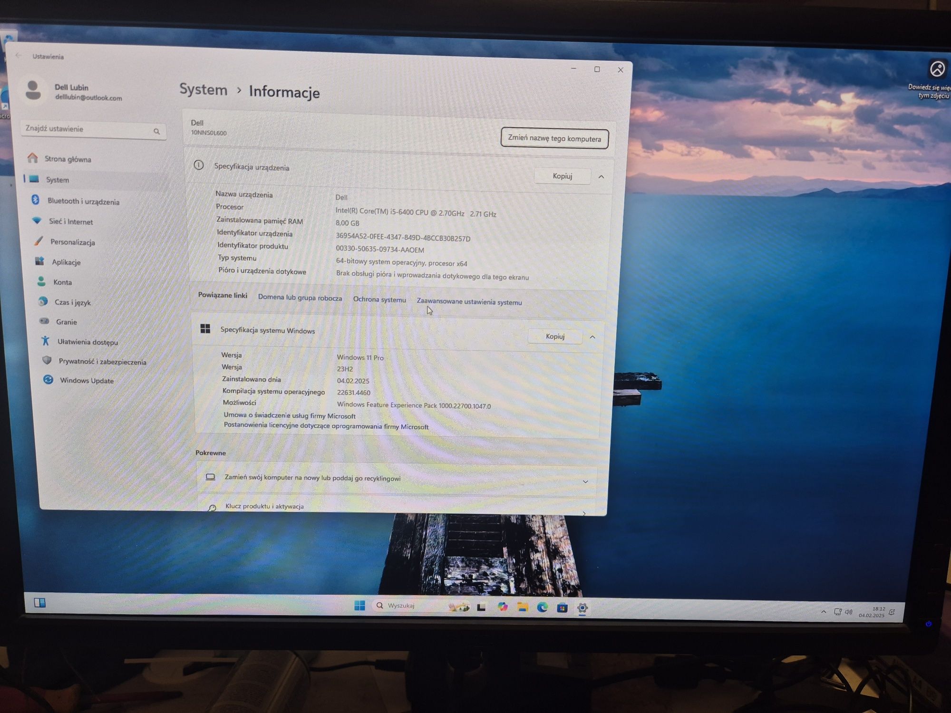Open the Widgets panel in taskbar corner
This screenshot has width=951, height=713.
click(40, 603)
